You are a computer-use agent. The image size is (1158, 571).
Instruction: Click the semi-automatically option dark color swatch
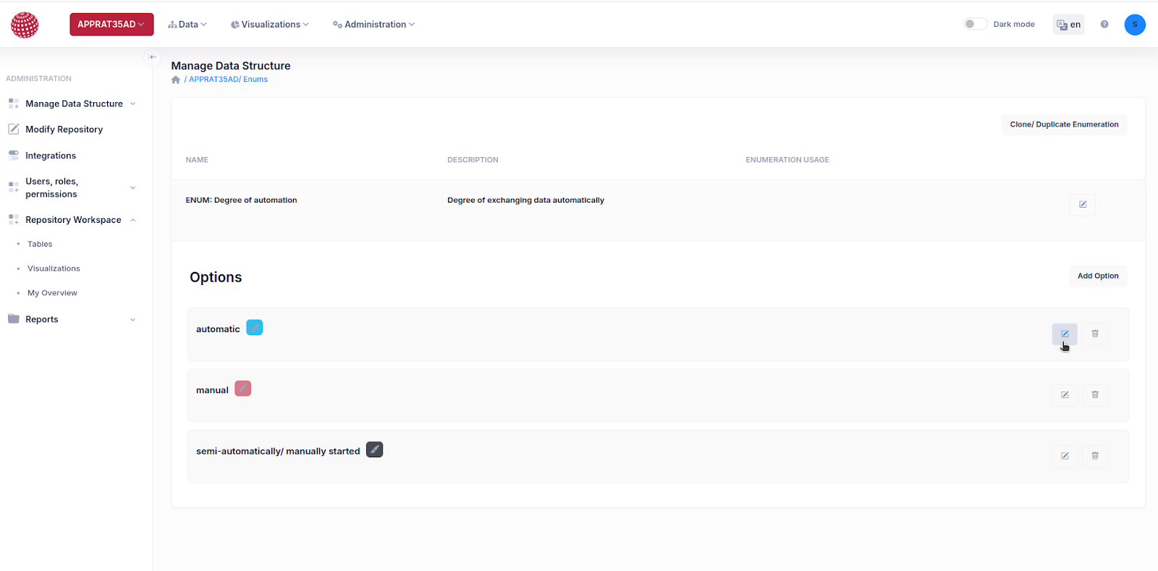[374, 449]
